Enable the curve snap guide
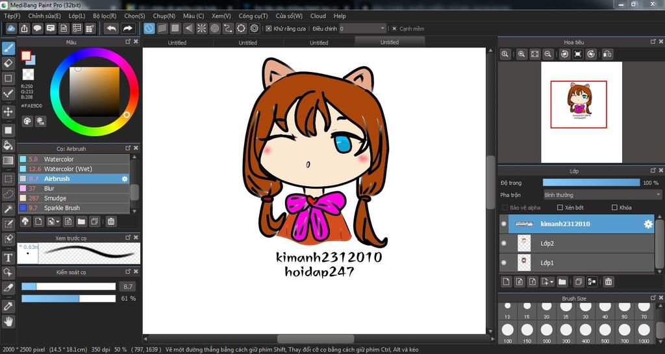 point(228,29)
